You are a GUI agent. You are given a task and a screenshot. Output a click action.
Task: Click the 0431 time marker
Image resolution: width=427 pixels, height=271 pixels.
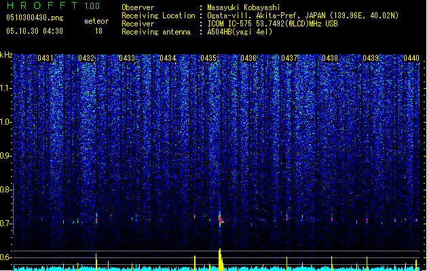pos(45,58)
